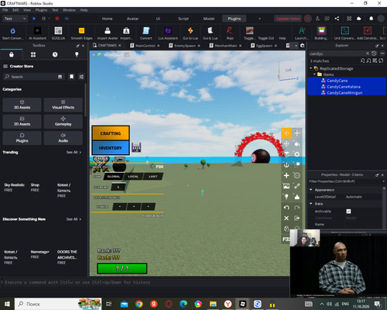The height and width of the screenshot is (310, 387).
Task: Select the image decorate tool
Action: pyautogui.click(x=286, y=186)
